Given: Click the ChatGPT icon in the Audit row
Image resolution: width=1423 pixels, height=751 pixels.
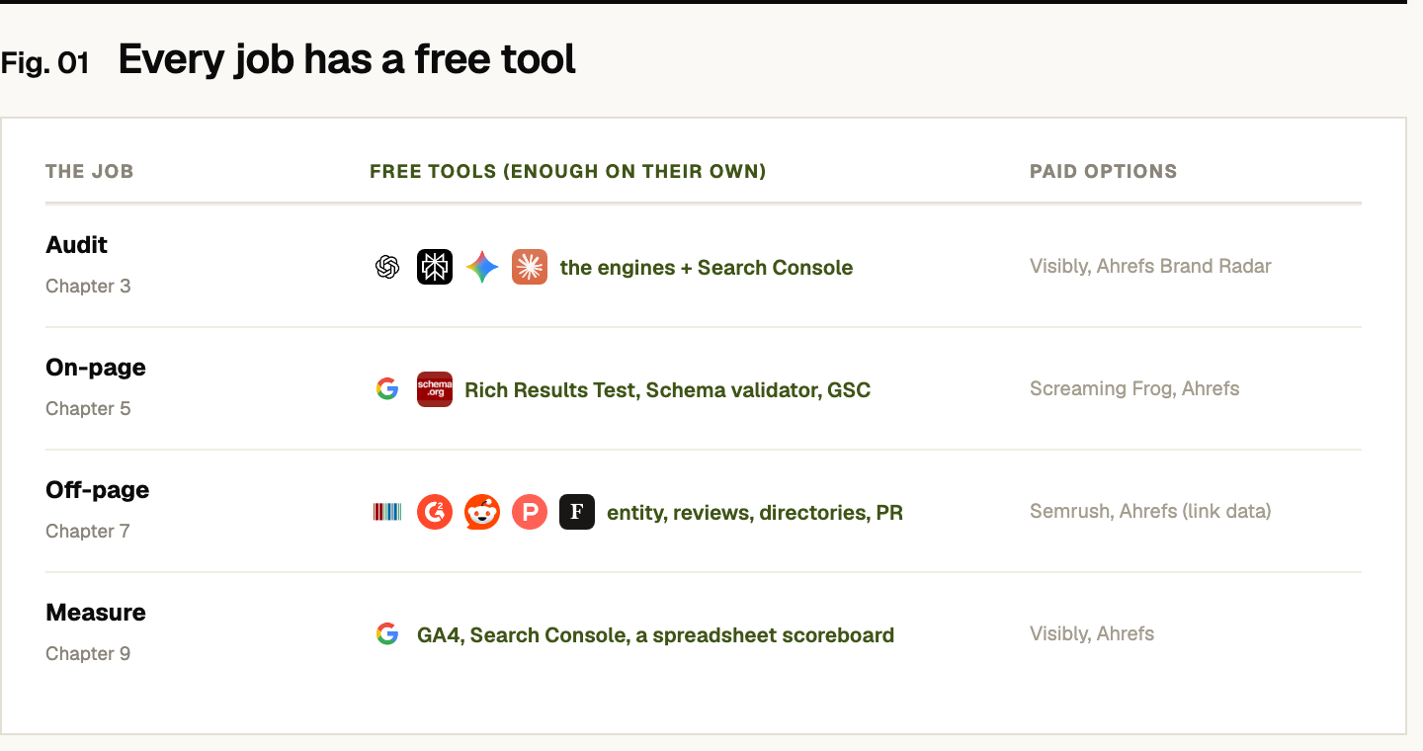Looking at the screenshot, I should (x=387, y=267).
